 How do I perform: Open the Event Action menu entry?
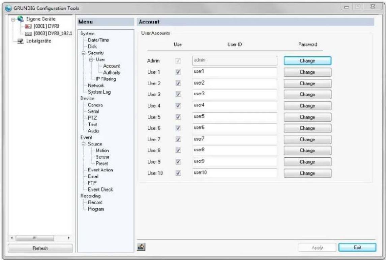pyautogui.click(x=100, y=170)
